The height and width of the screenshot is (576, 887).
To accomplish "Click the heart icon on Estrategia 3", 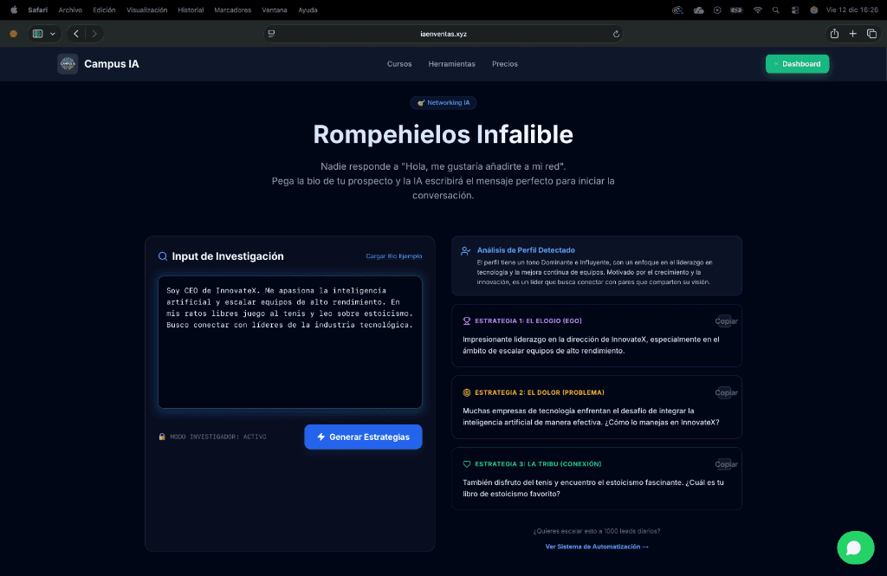I will point(468,464).
